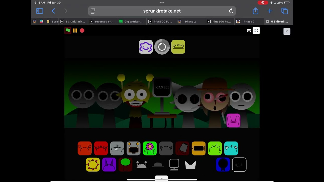Go back to the previous page
The width and height of the screenshot is (324, 182).
tap(53, 11)
